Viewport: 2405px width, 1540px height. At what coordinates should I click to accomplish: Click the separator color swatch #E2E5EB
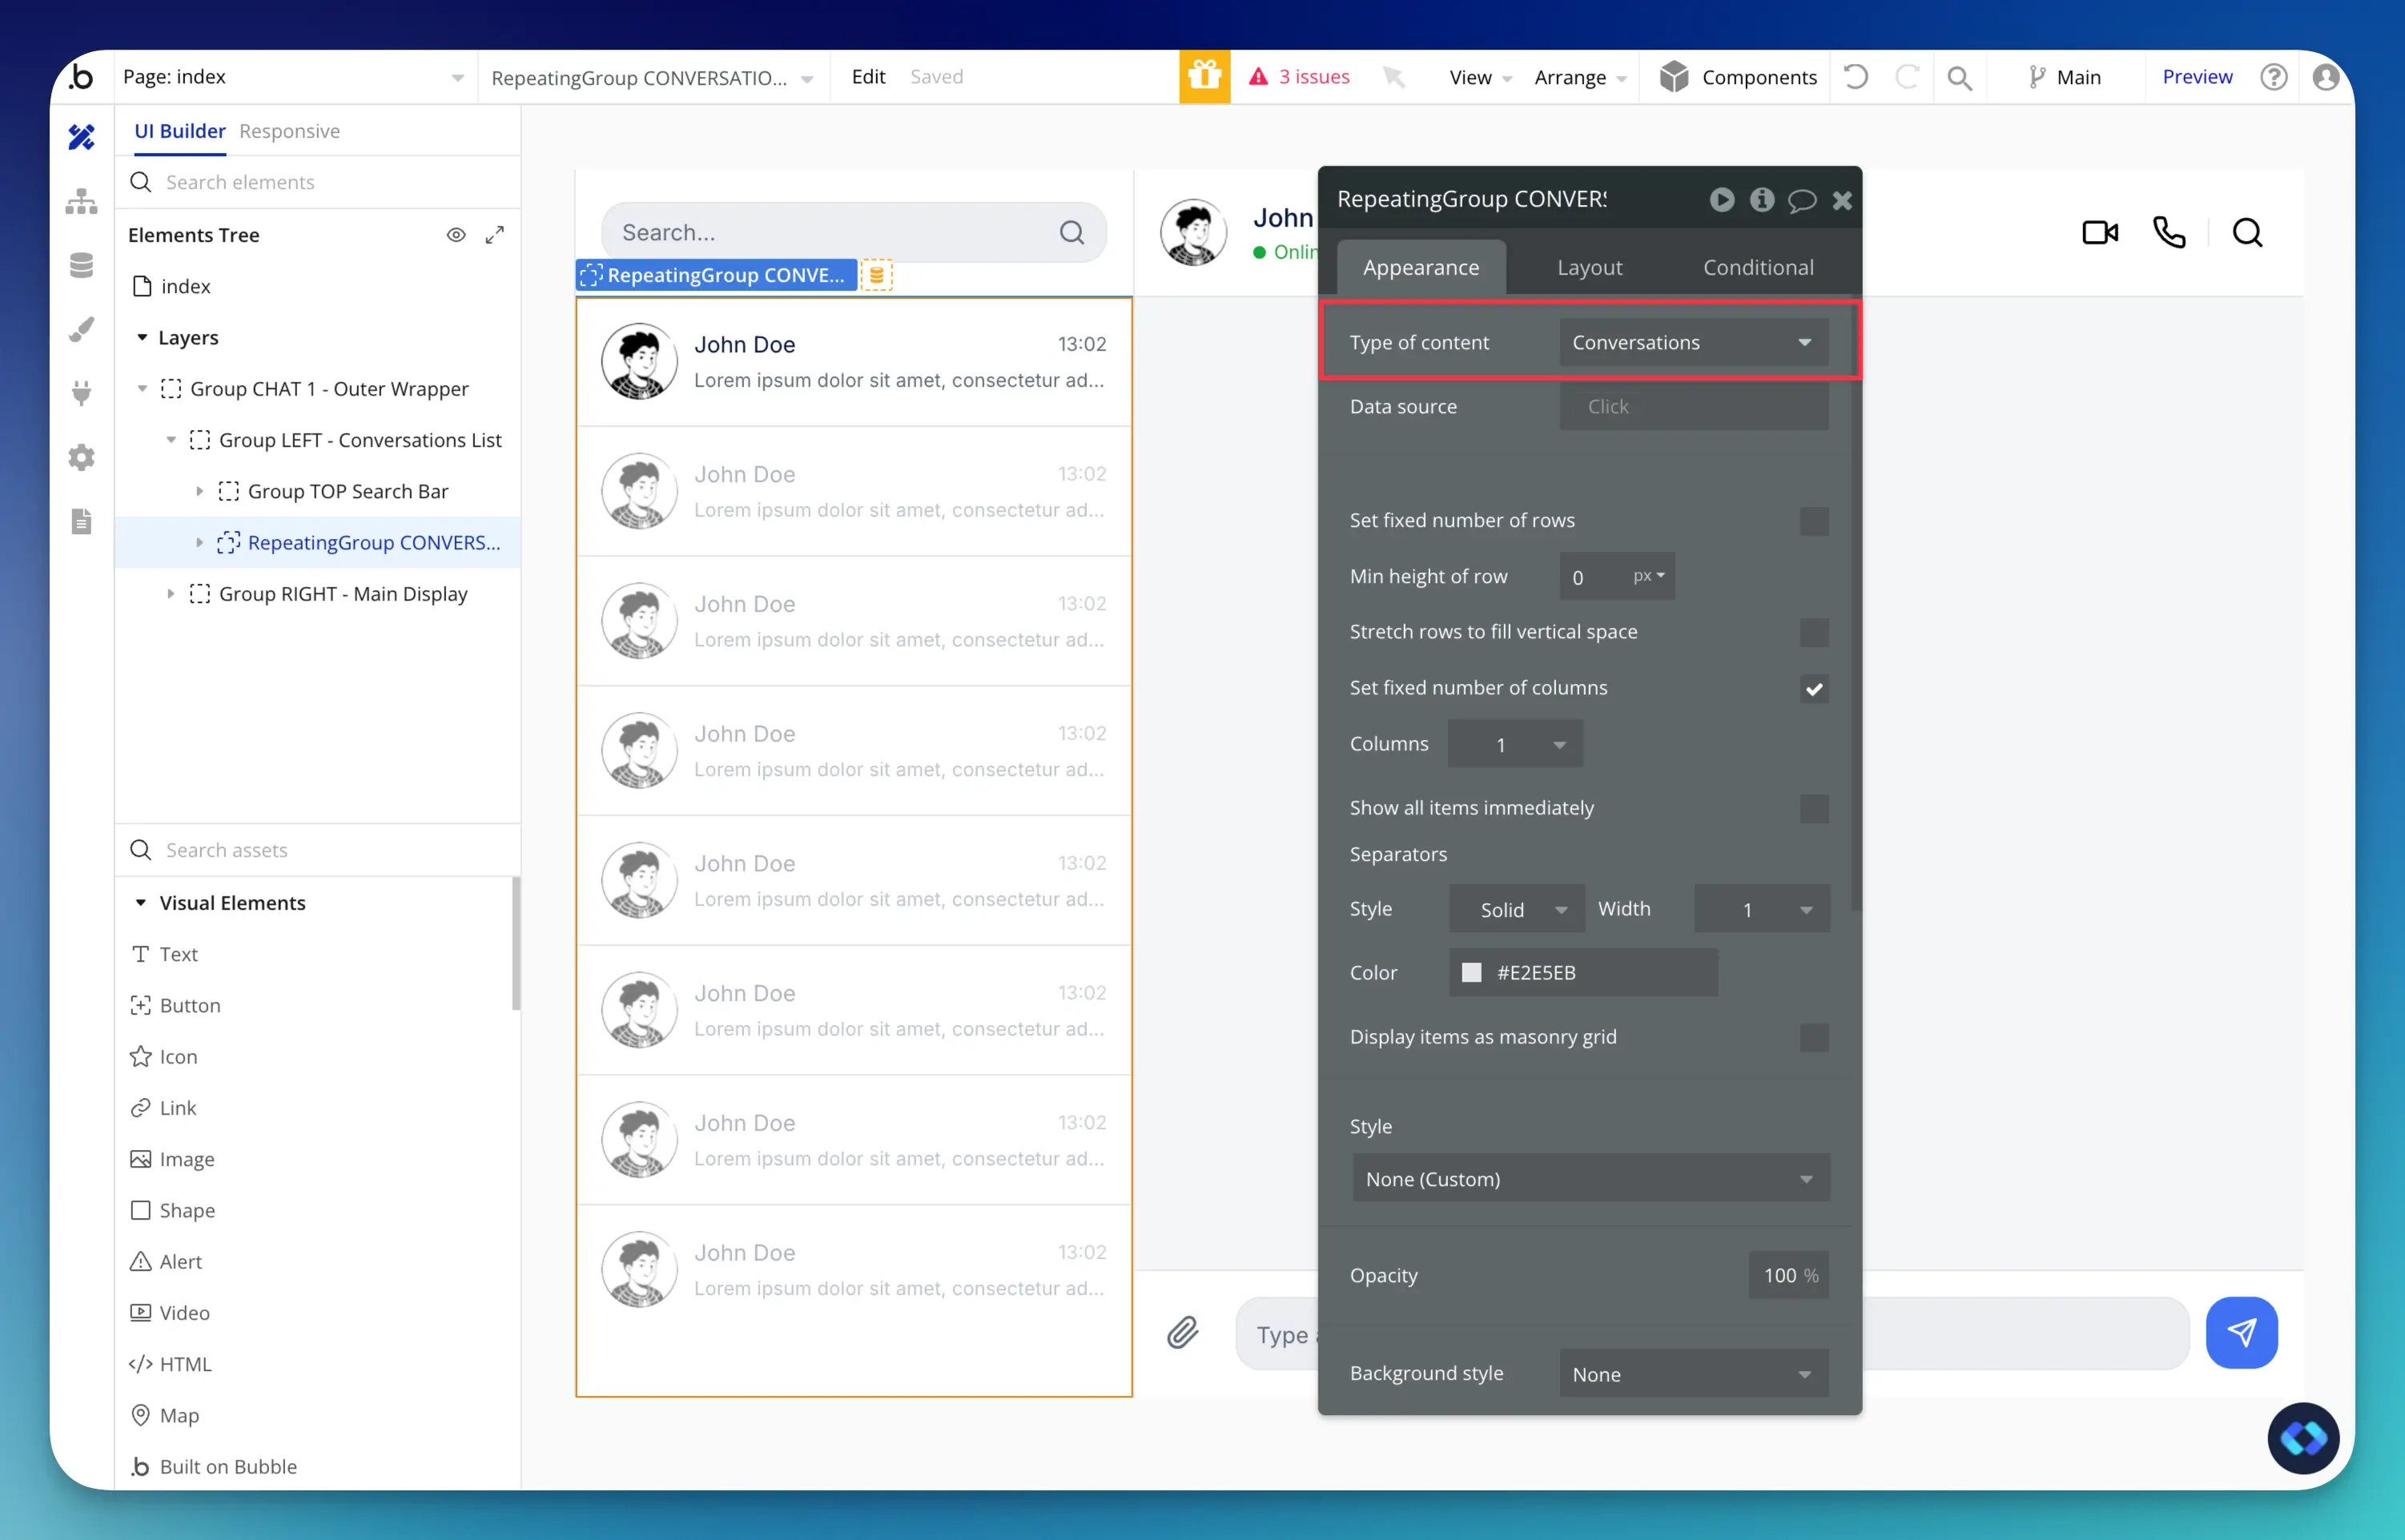click(1471, 972)
